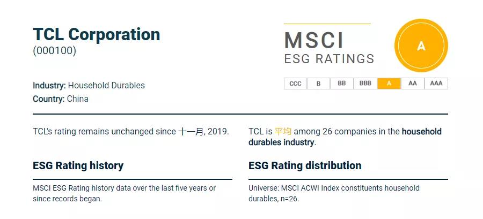Click the yellow 平均 rank text
483x219 pixels.
coord(283,132)
